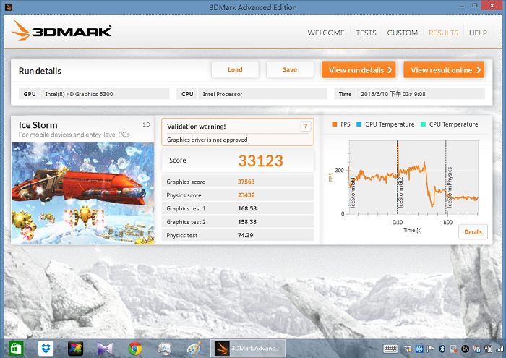Viewport: 506px width, 358px height.
Task: Click the validation warning help question mark
Action: pyautogui.click(x=305, y=127)
